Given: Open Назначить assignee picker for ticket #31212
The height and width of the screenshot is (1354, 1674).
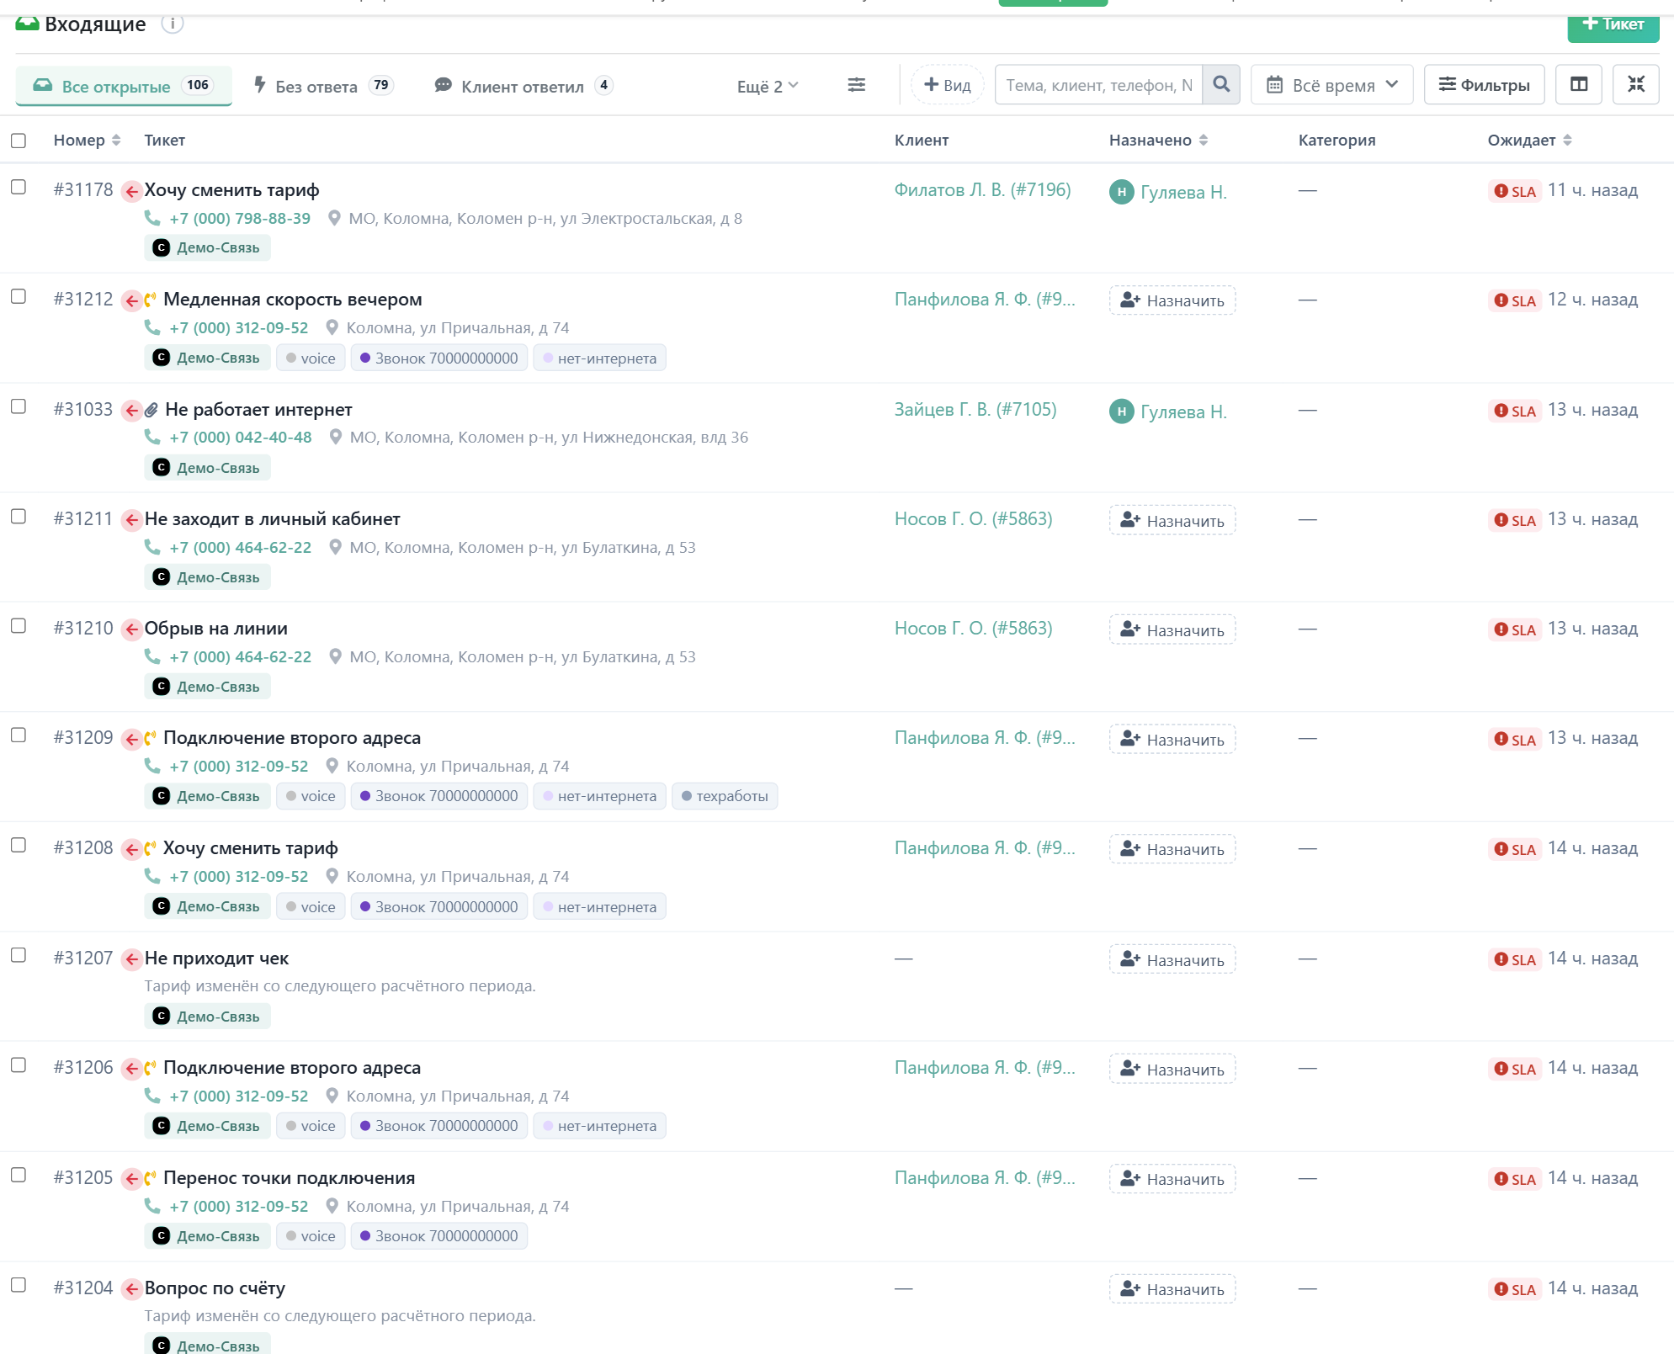Looking at the screenshot, I should click(1172, 300).
